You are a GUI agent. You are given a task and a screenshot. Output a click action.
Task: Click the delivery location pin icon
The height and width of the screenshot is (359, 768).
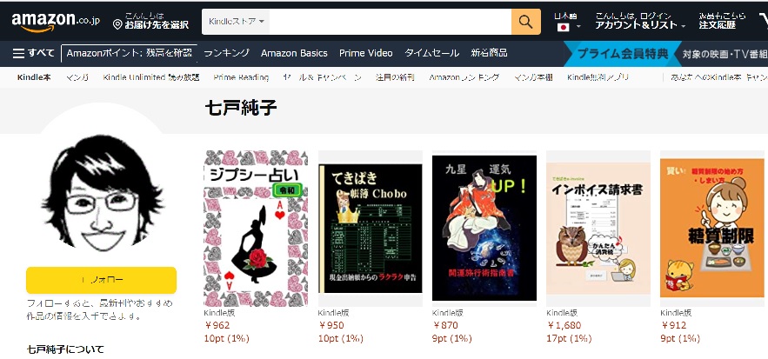(x=117, y=24)
